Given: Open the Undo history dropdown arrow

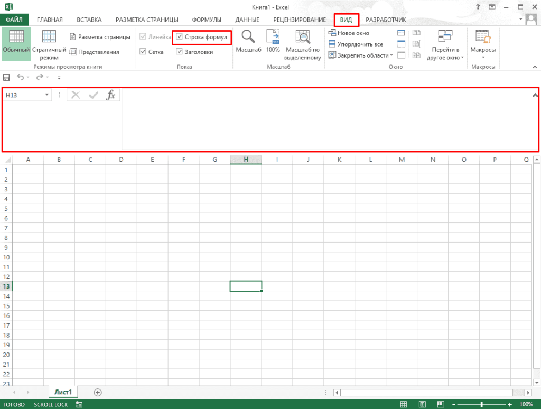Looking at the screenshot, I should (29, 77).
